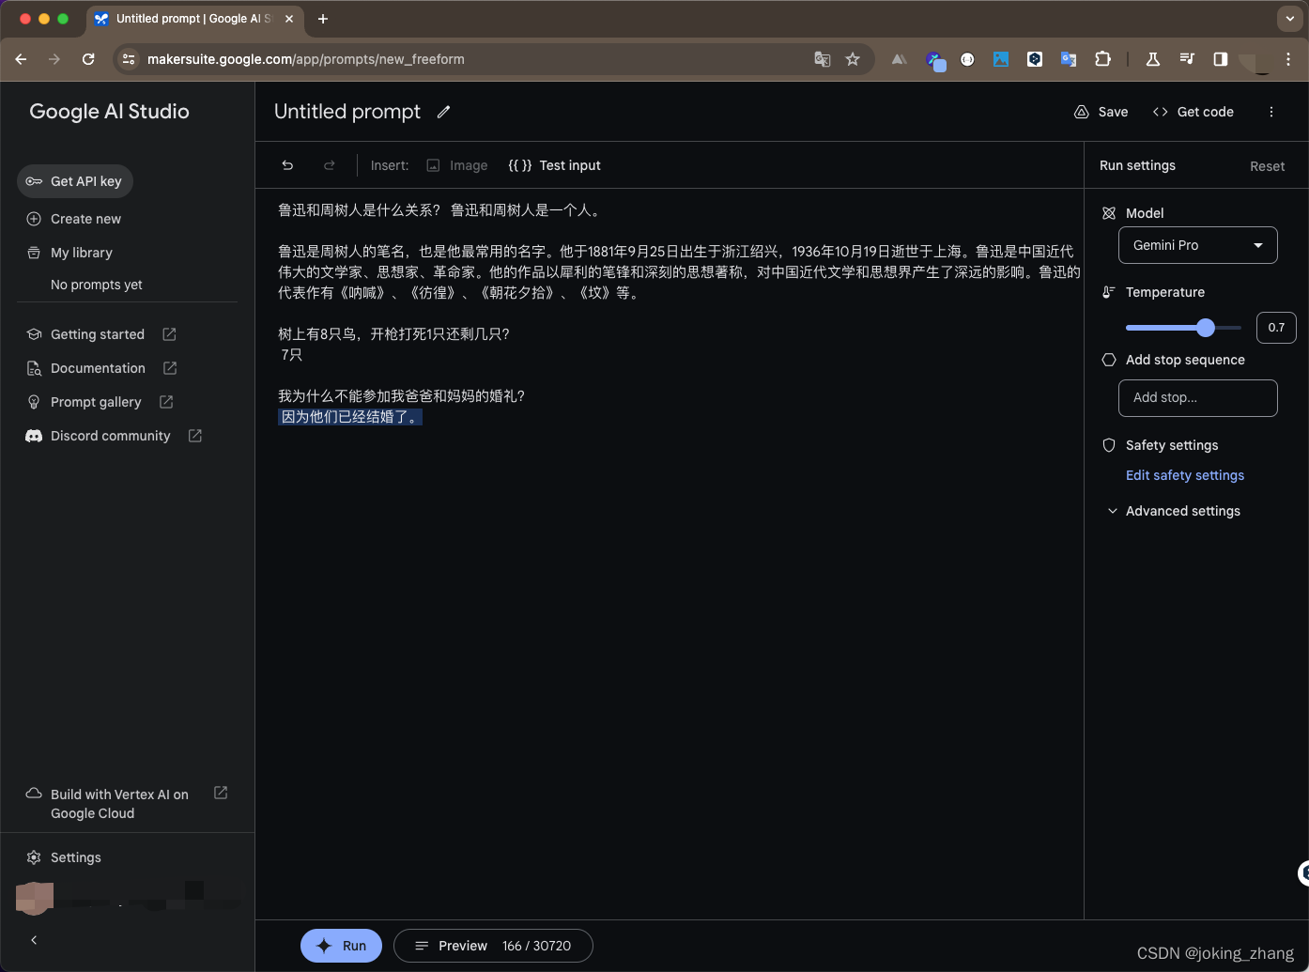Click the Temperature icon in run settings
Screen dimensions: 1309x972
pos(1109,292)
